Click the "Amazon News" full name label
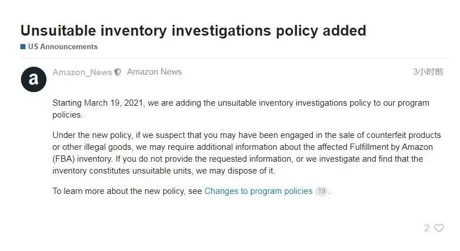Screen dimensions: 460x251 click(x=154, y=72)
